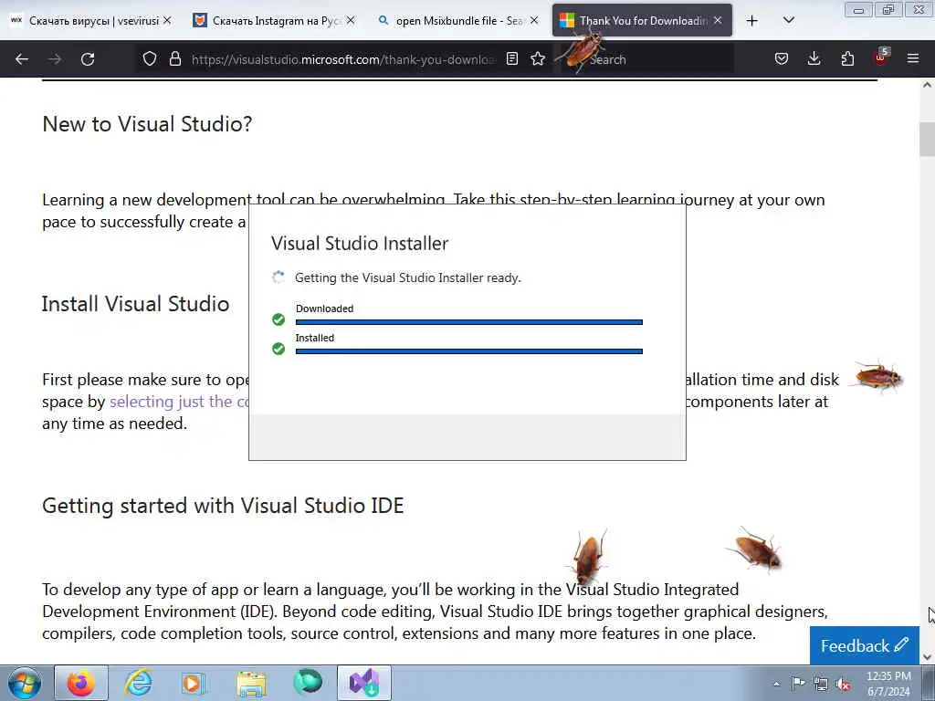Open the Extensions puzzle icon
The height and width of the screenshot is (701, 935).
pos(847,58)
